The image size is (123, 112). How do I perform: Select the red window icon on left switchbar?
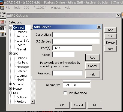click(2, 22)
